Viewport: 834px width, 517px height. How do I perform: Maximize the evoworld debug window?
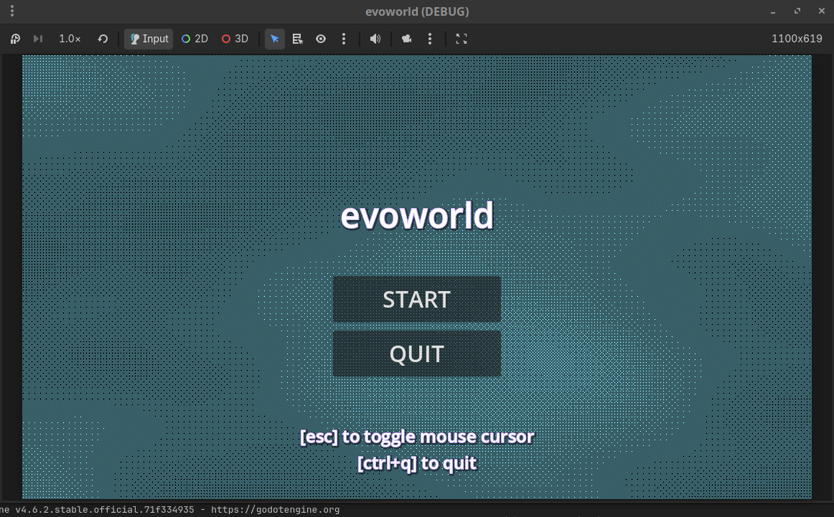797,11
